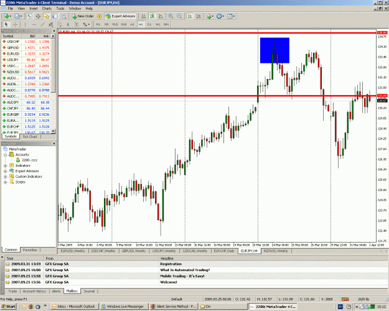Set timeframe to W1

pos(158,24)
